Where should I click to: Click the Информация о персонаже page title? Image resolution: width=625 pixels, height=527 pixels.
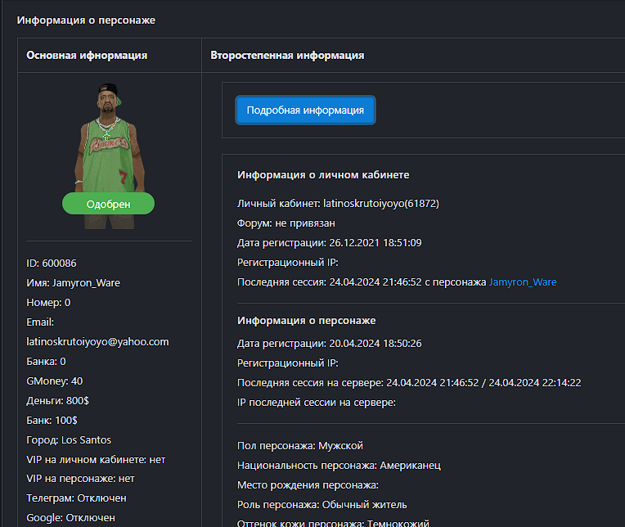pos(86,20)
